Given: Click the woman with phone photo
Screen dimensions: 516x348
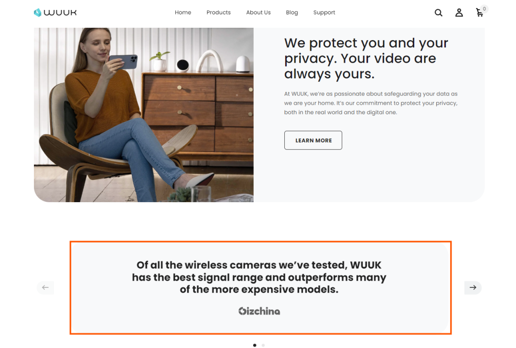Looking at the screenshot, I should (144, 115).
